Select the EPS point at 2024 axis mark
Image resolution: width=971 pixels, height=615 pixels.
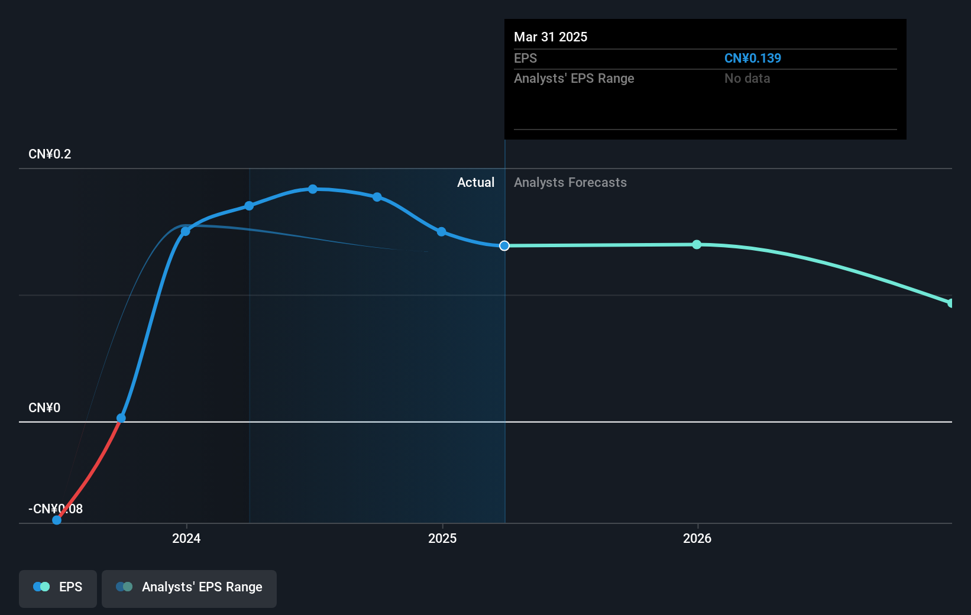tap(186, 231)
